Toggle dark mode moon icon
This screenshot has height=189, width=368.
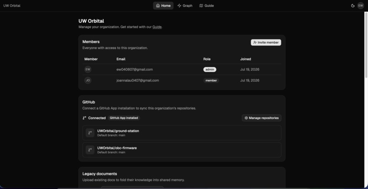click(x=352, y=5)
